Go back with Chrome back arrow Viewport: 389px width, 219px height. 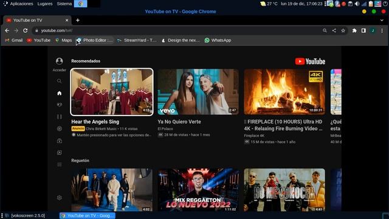pyautogui.click(x=7, y=30)
